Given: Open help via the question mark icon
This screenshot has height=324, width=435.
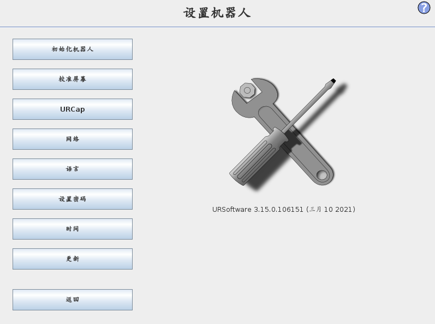Looking at the screenshot, I should 424,8.
